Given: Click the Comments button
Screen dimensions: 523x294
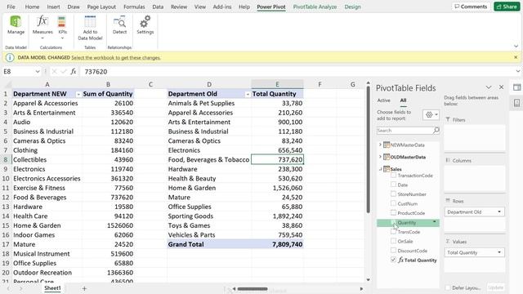Looking at the screenshot, I should (x=471, y=7).
